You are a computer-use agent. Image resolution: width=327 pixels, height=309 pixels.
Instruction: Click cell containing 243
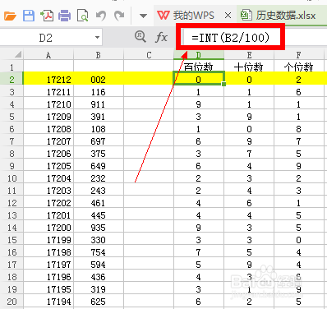[x=99, y=191]
